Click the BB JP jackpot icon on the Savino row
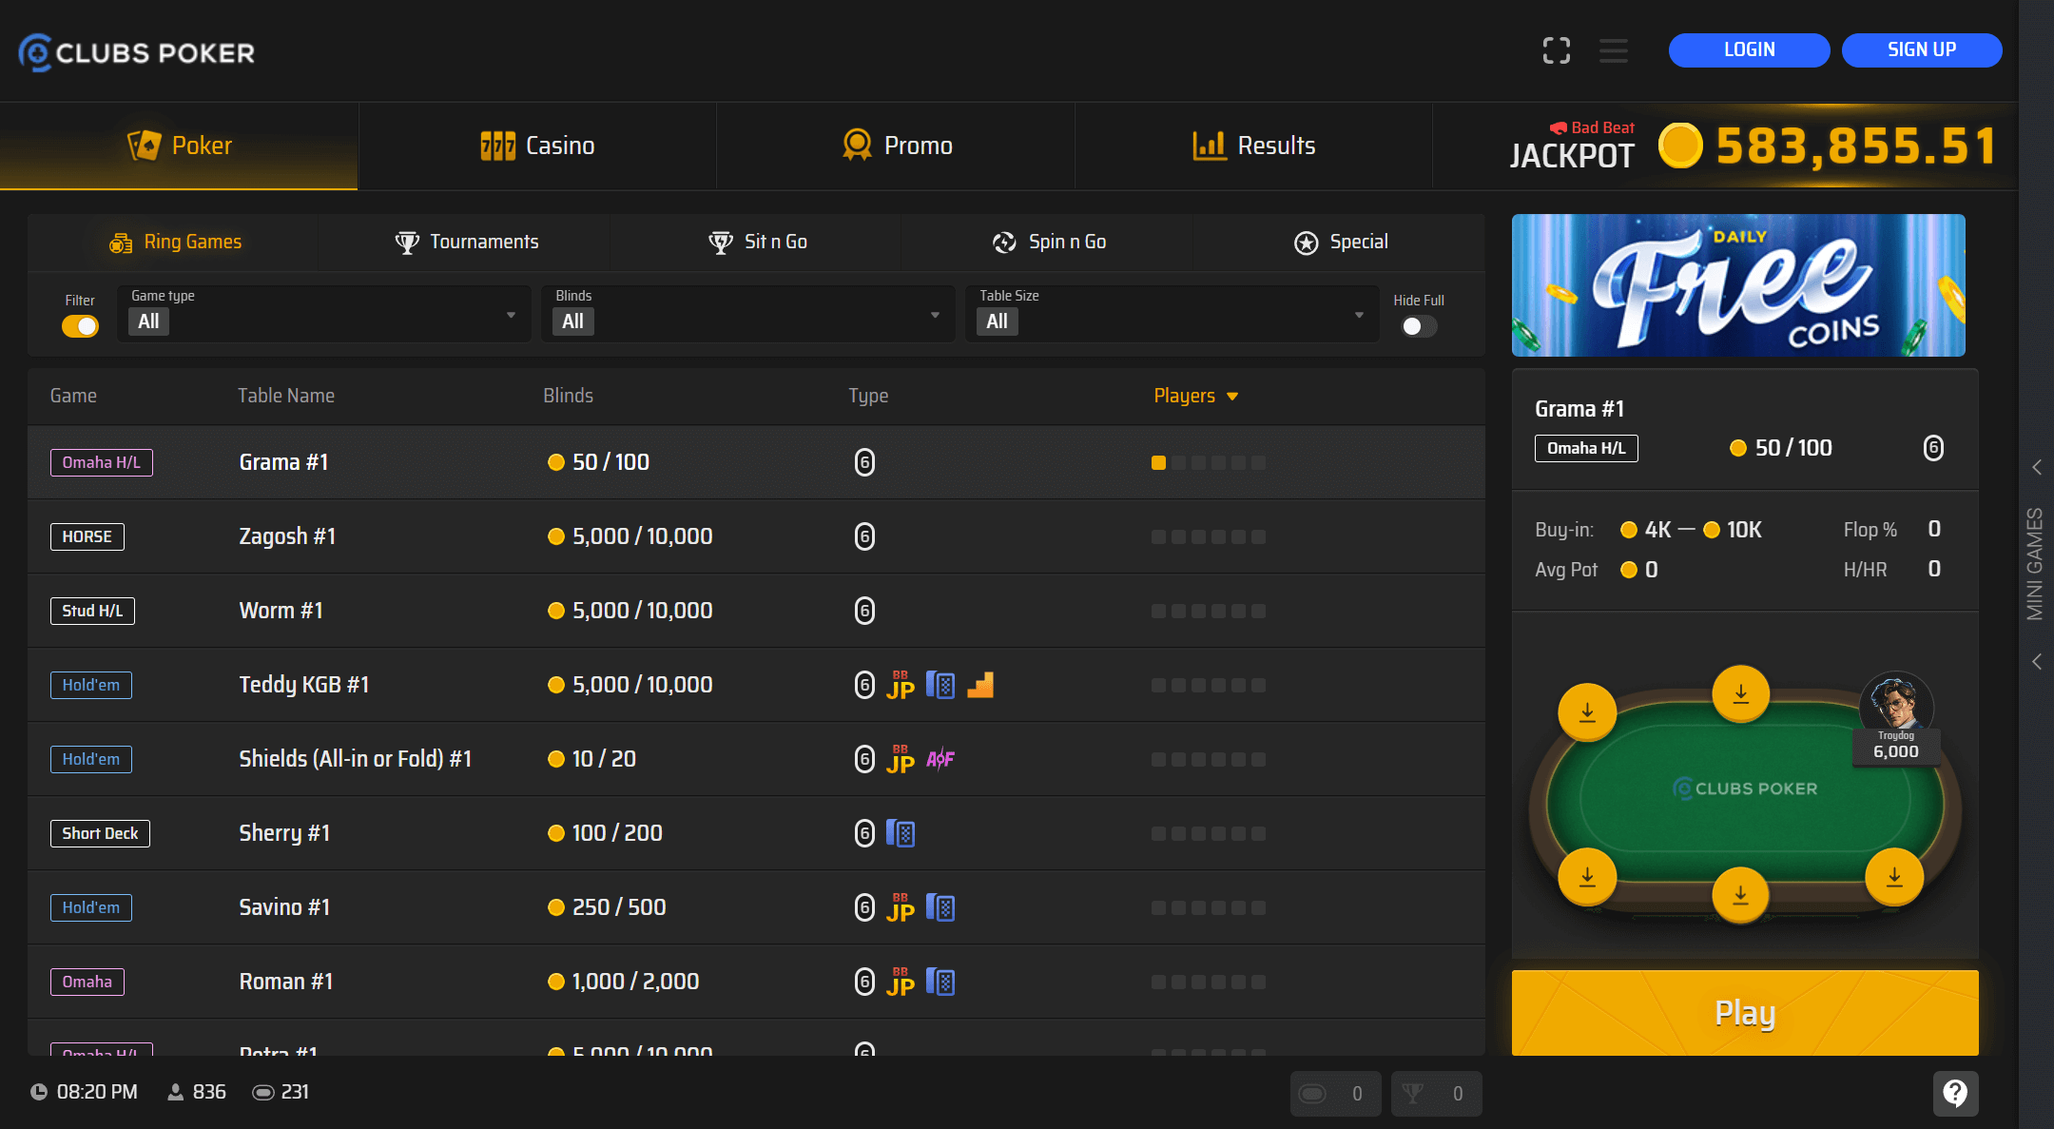Screen dimensions: 2054x1129 [x=901, y=907]
